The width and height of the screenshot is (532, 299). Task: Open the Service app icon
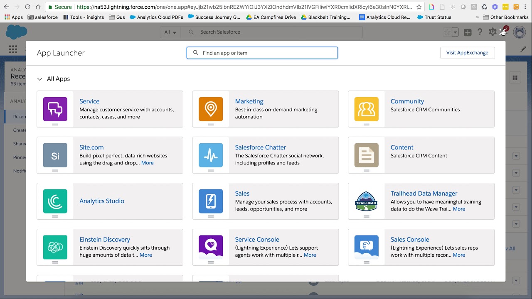[x=55, y=109]
